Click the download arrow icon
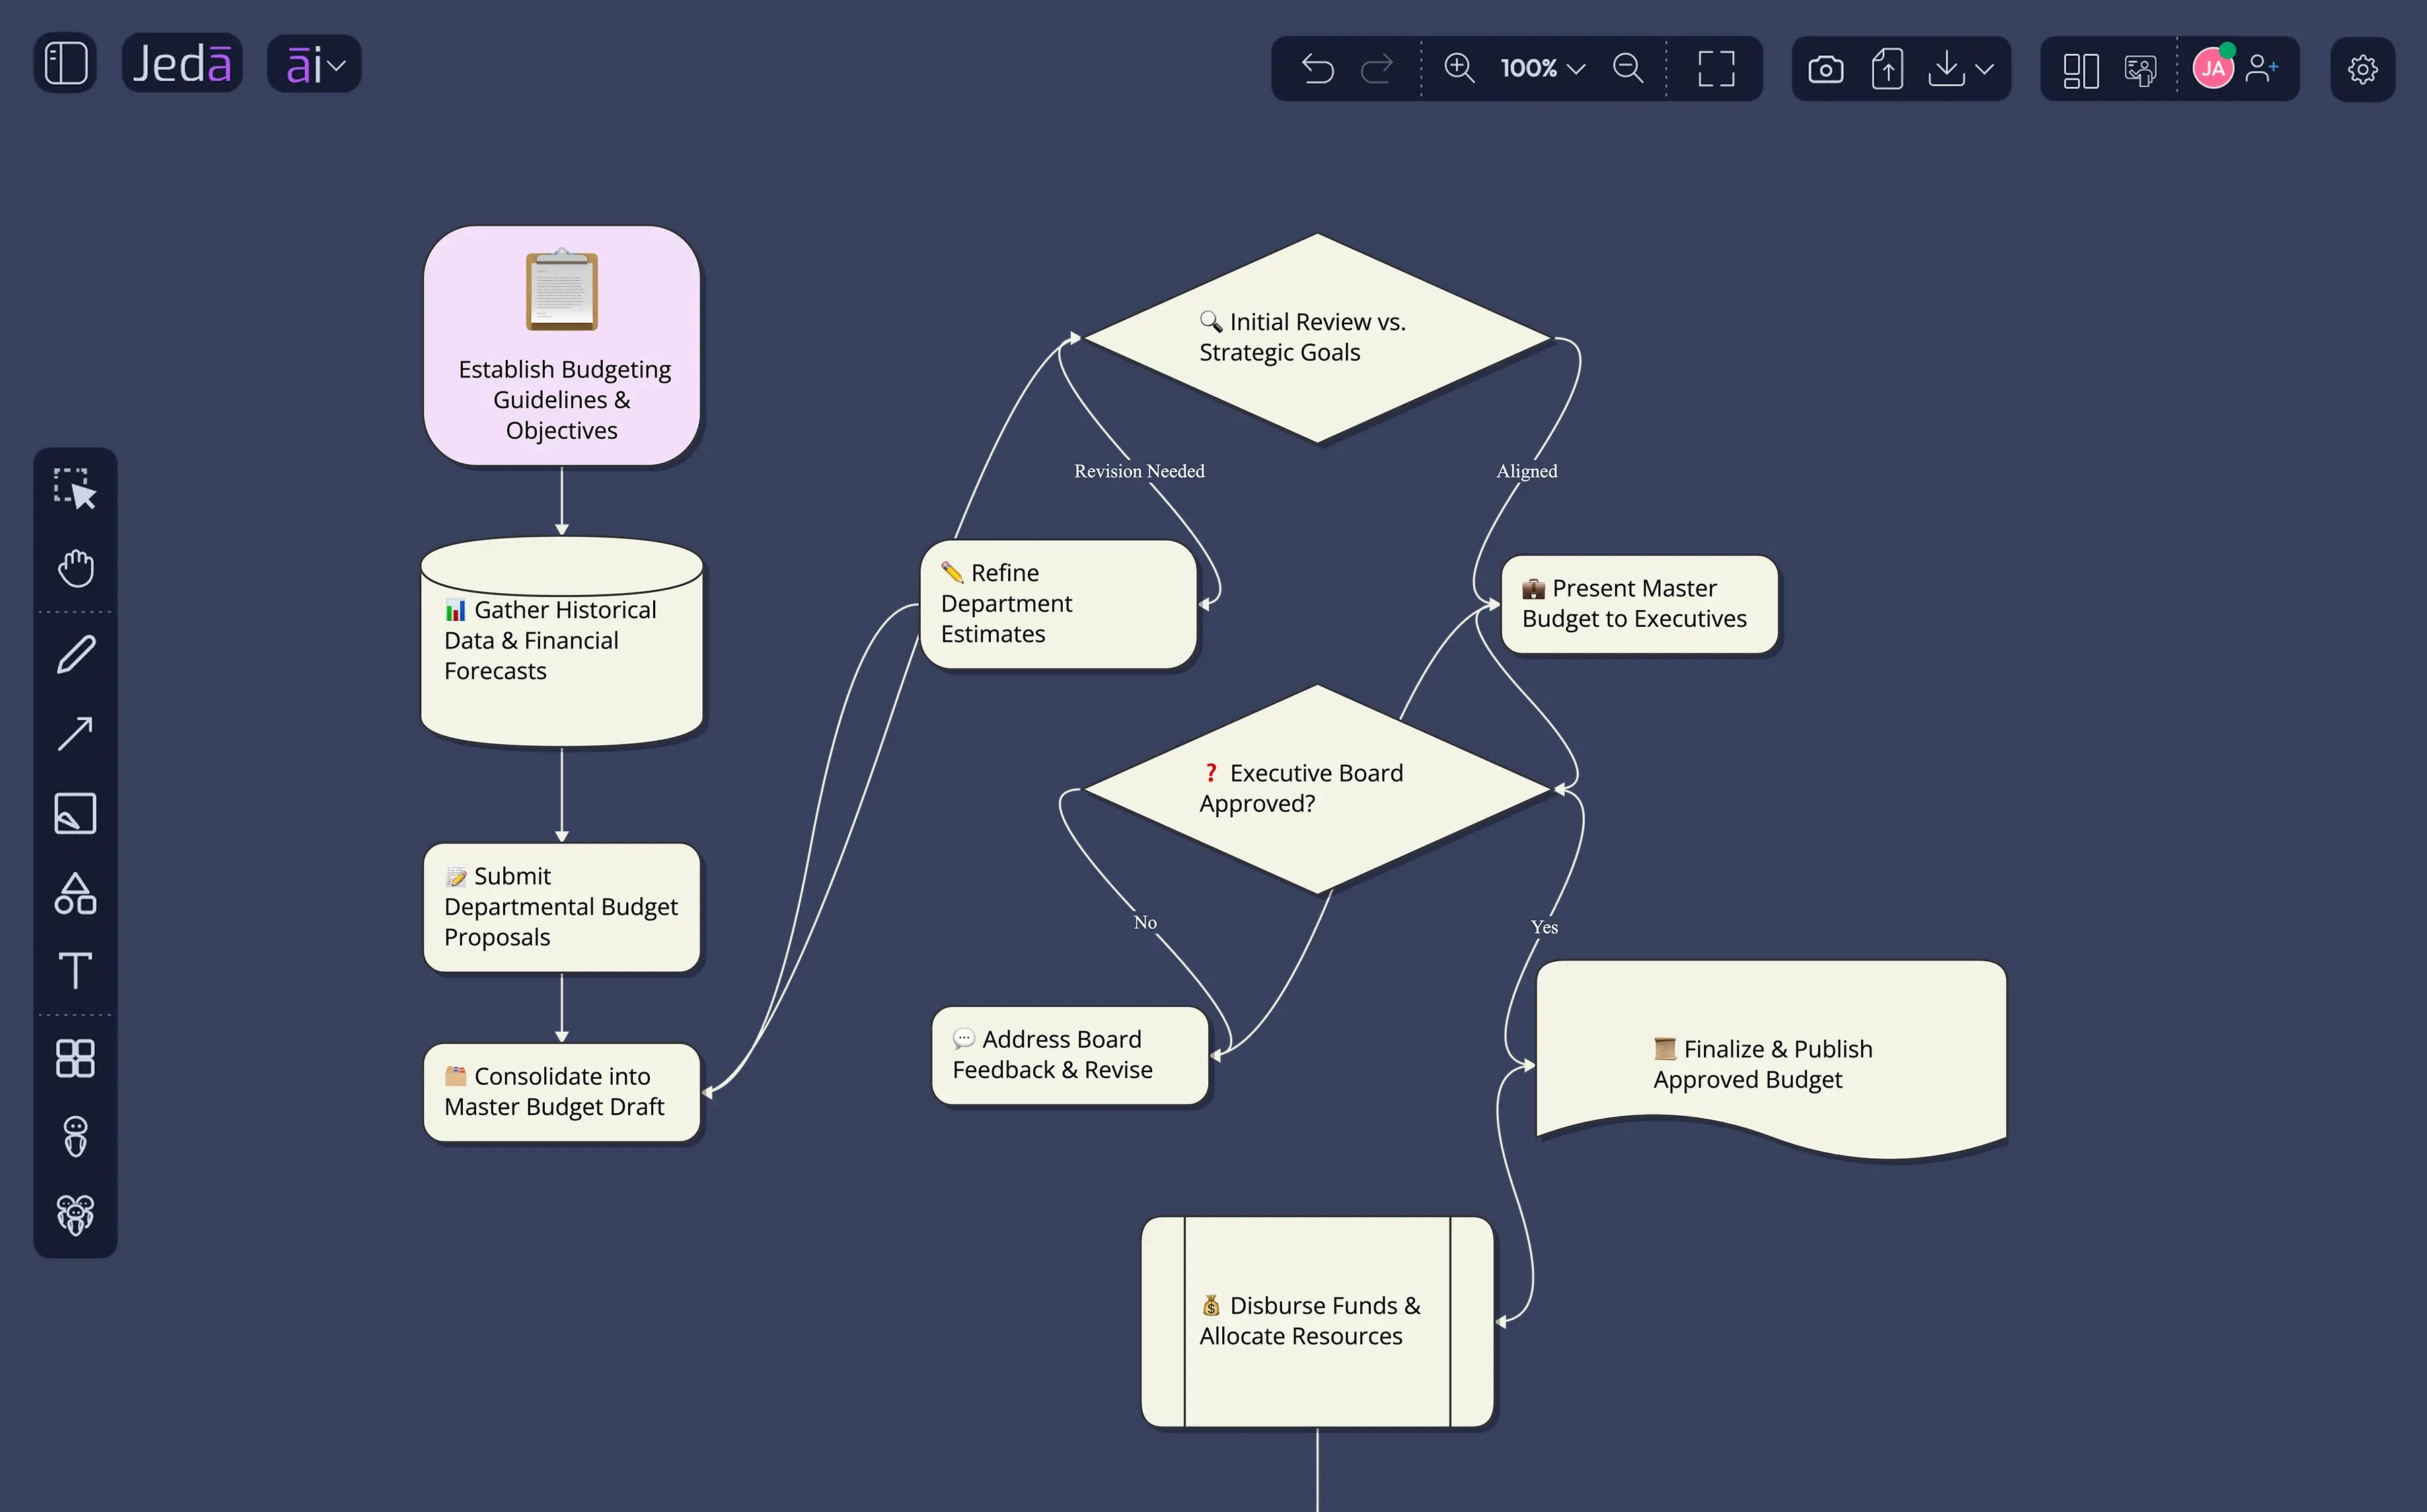2427x1512 pixels. [1946, 69]
